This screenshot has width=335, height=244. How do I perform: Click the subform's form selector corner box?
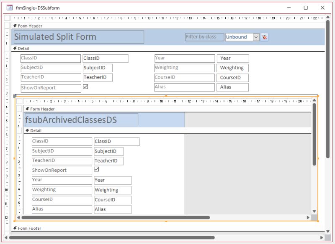[x=20, y=101]
